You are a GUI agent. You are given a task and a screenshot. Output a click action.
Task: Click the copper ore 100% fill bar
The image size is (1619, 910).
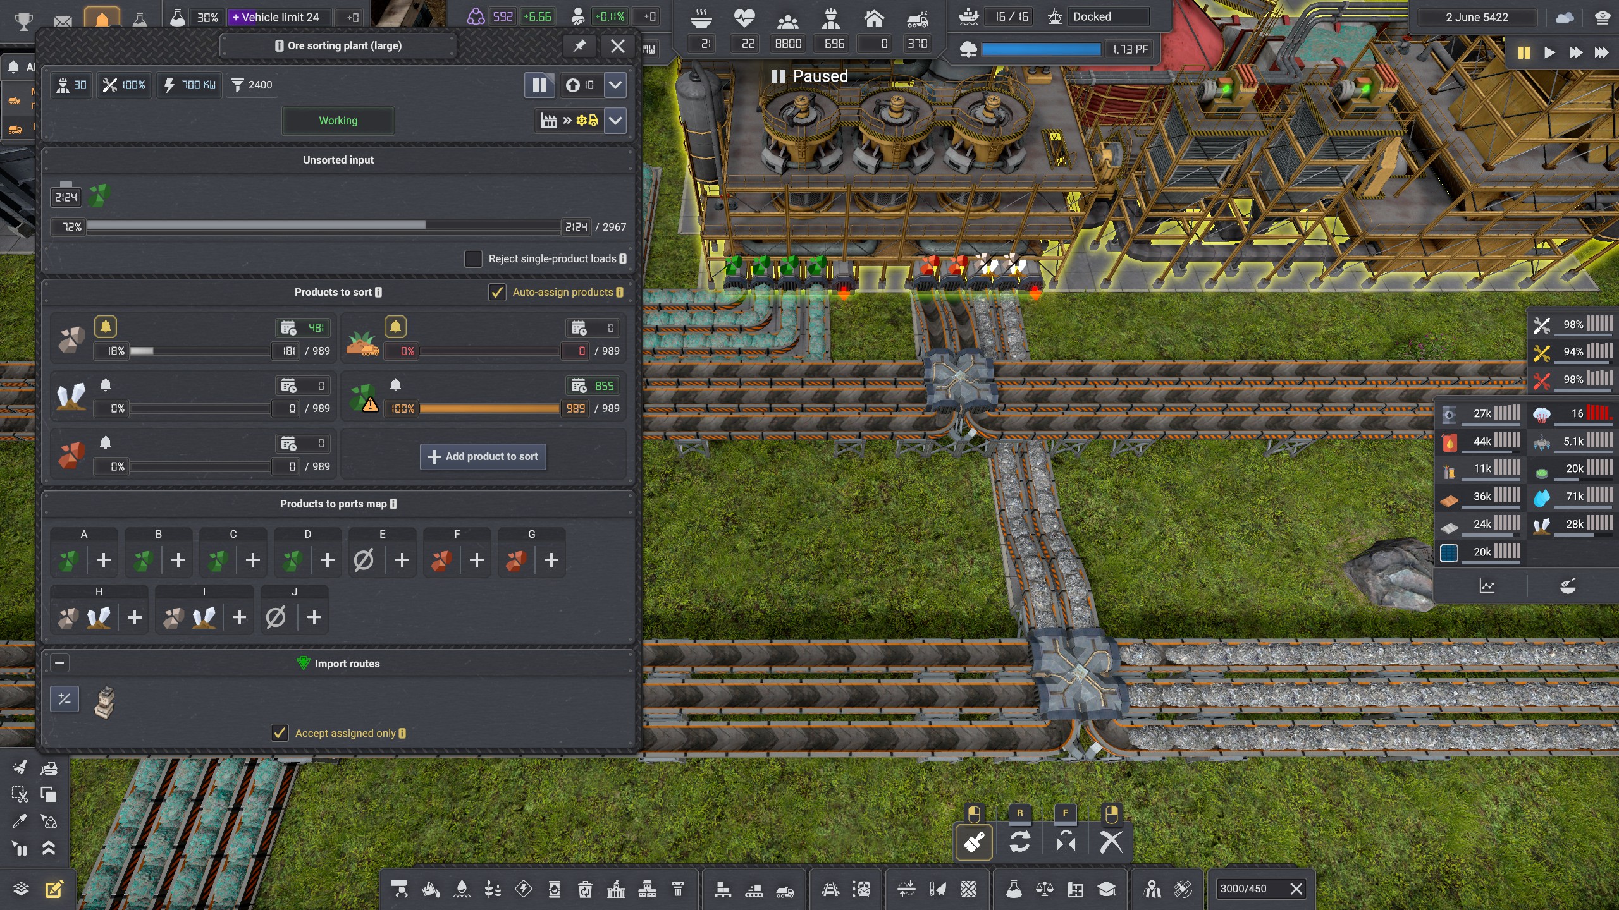[x=489, y=409]
